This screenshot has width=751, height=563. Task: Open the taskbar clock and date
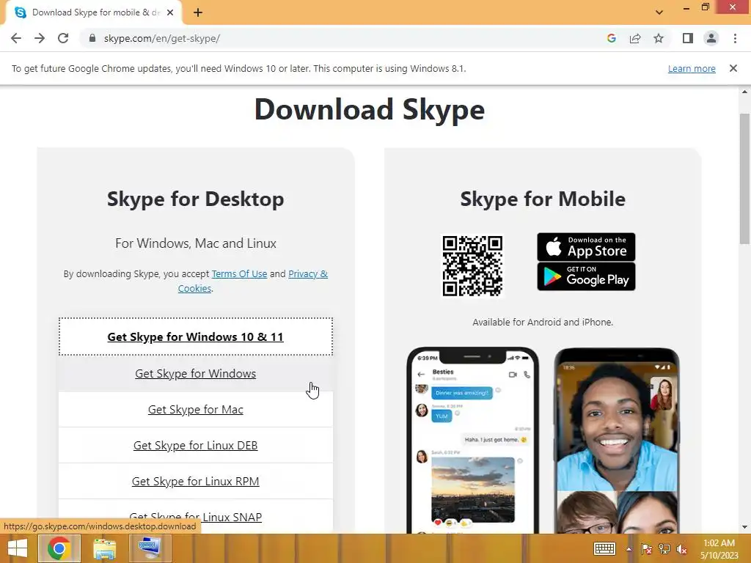719,549
